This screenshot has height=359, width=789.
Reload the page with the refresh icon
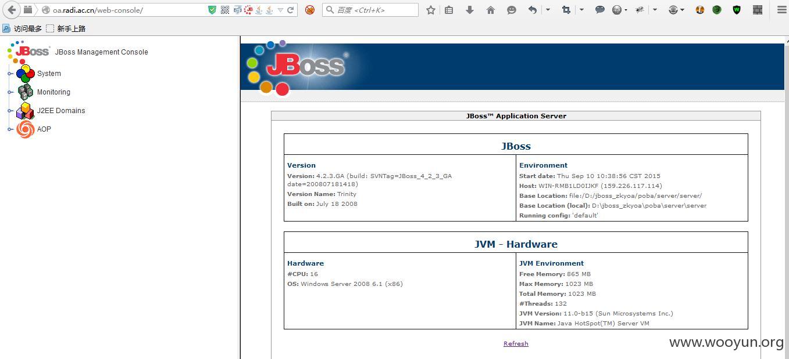(290, 10)
